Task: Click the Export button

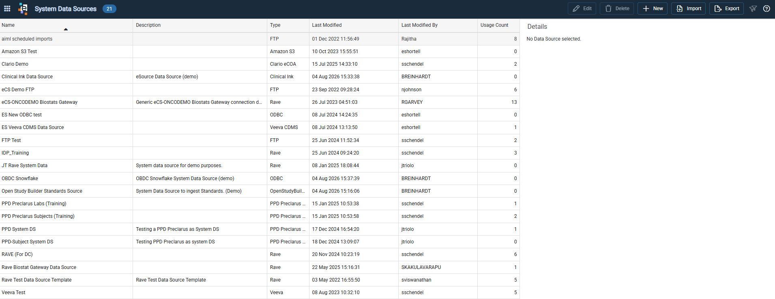Action: tap(726, 9)
